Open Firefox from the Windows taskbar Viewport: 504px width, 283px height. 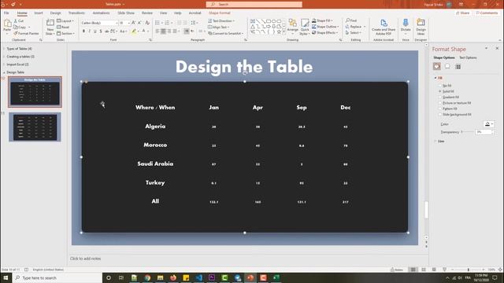[173, 277]
